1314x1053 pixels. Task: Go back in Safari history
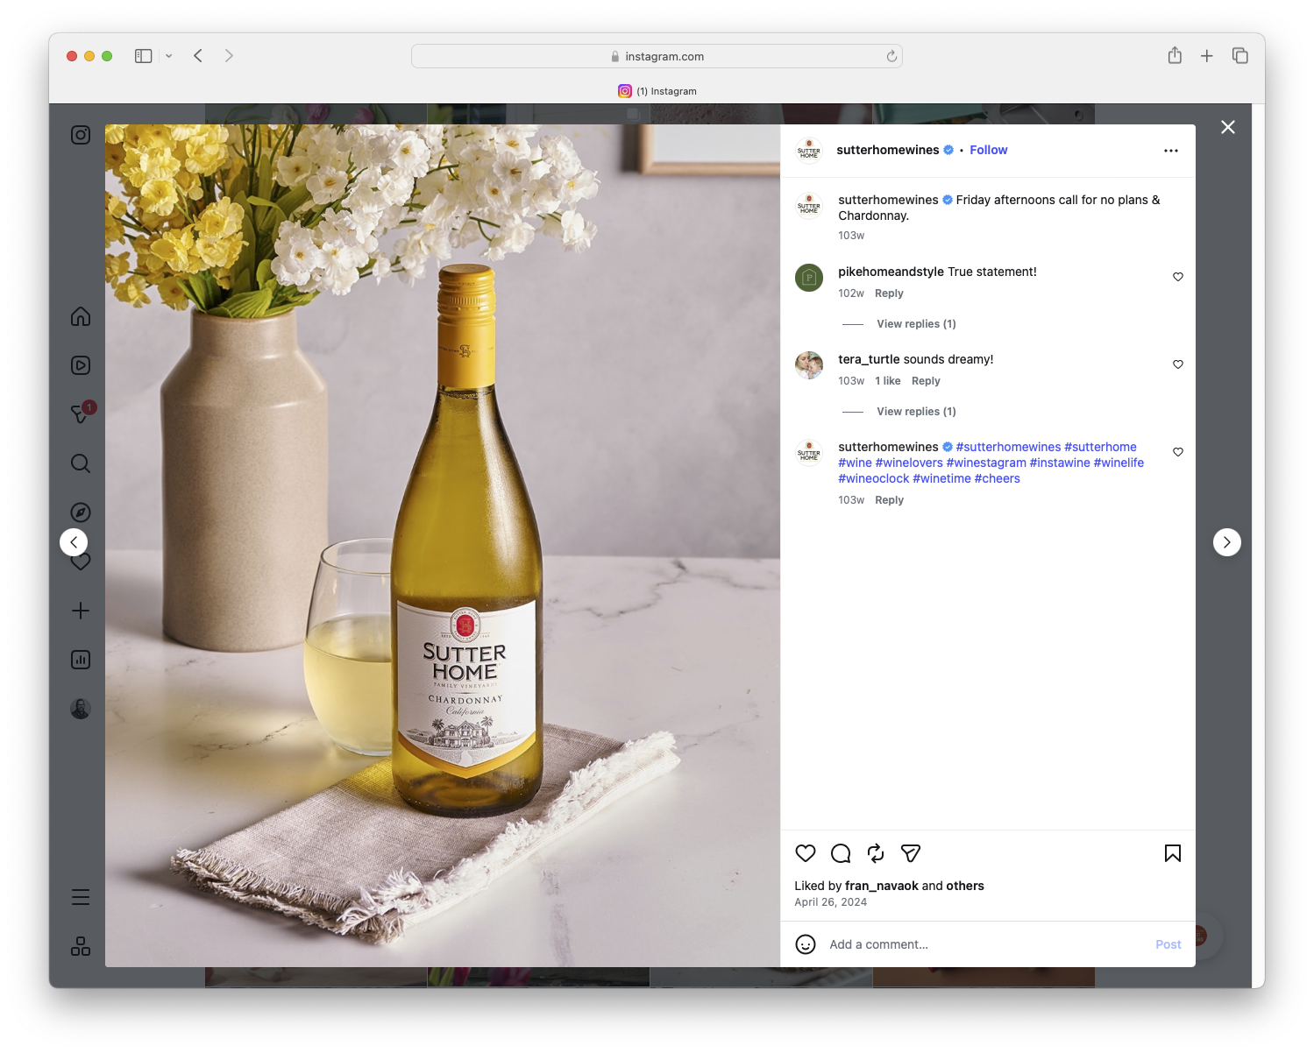[198, 56]
